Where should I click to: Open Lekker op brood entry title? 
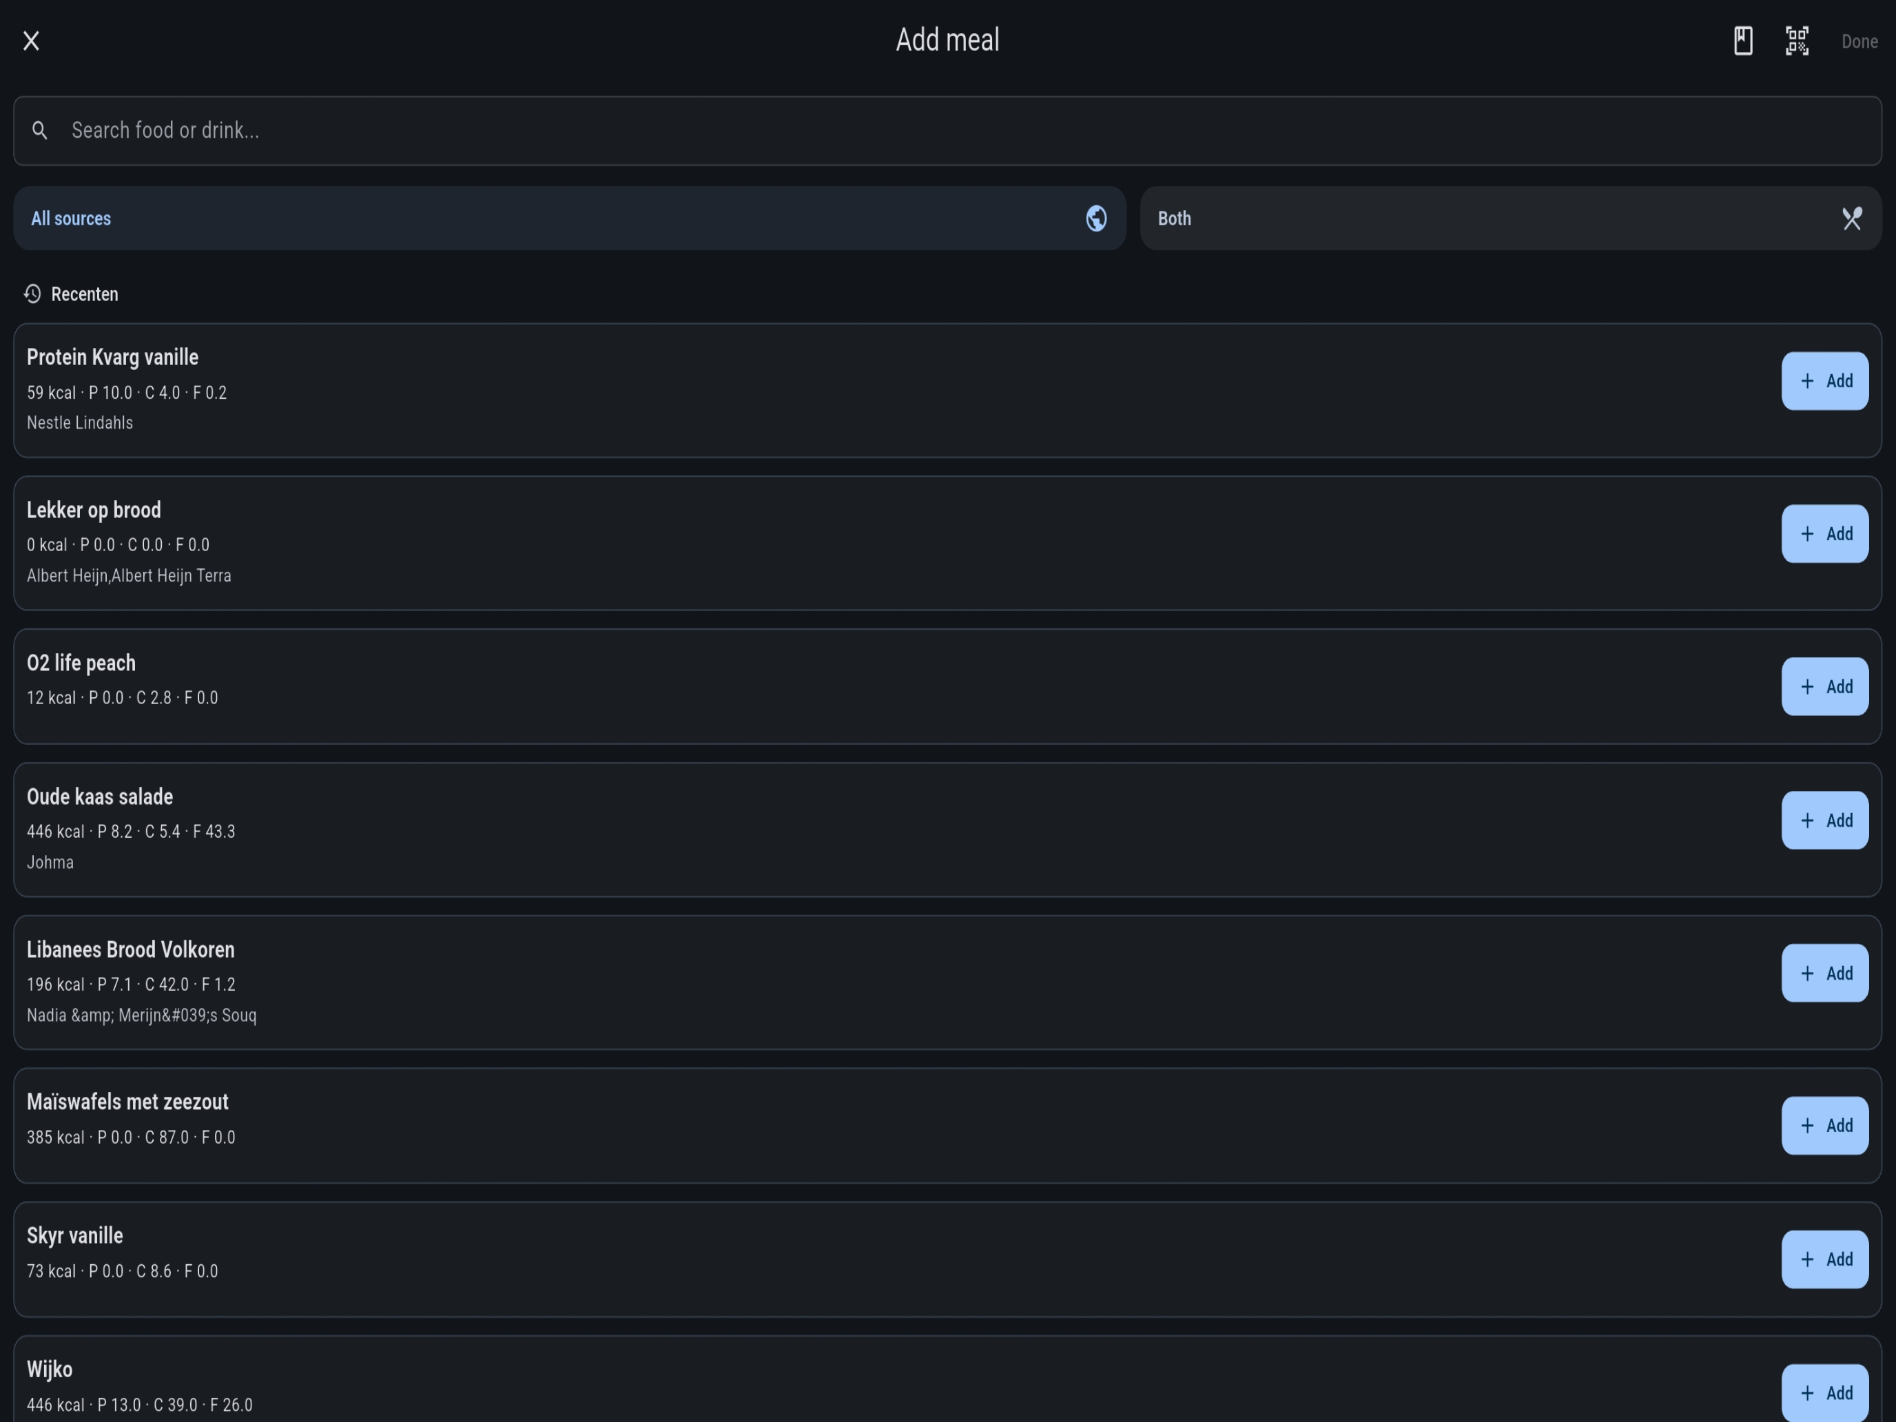(x=94, y=510)
